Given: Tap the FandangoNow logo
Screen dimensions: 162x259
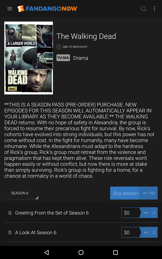Looking at the screenshot, I should (x=47, y=9).
